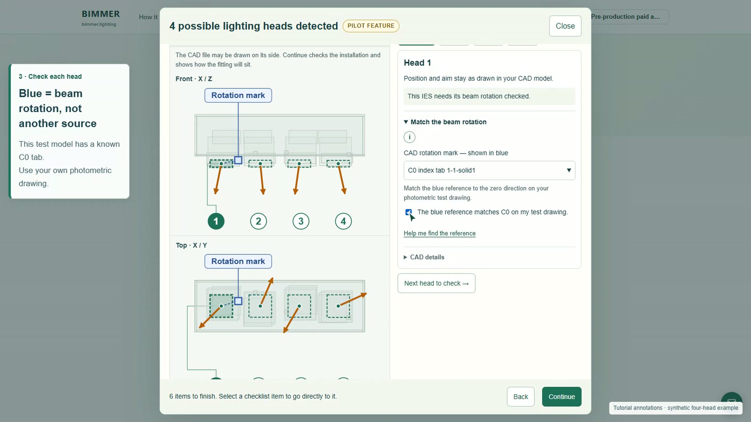This screenshot has height=422, width=751.
Task: Check the blue reference matches C0 checkbox
Action: click(409, 212)
